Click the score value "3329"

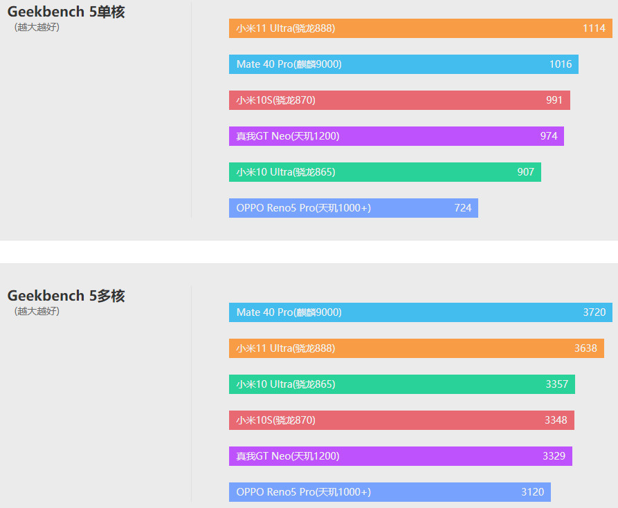point(554,456)
